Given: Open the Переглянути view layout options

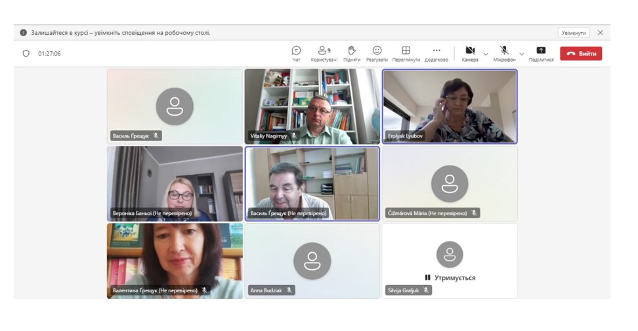Looking at the screenshot, I should (406, 53).
